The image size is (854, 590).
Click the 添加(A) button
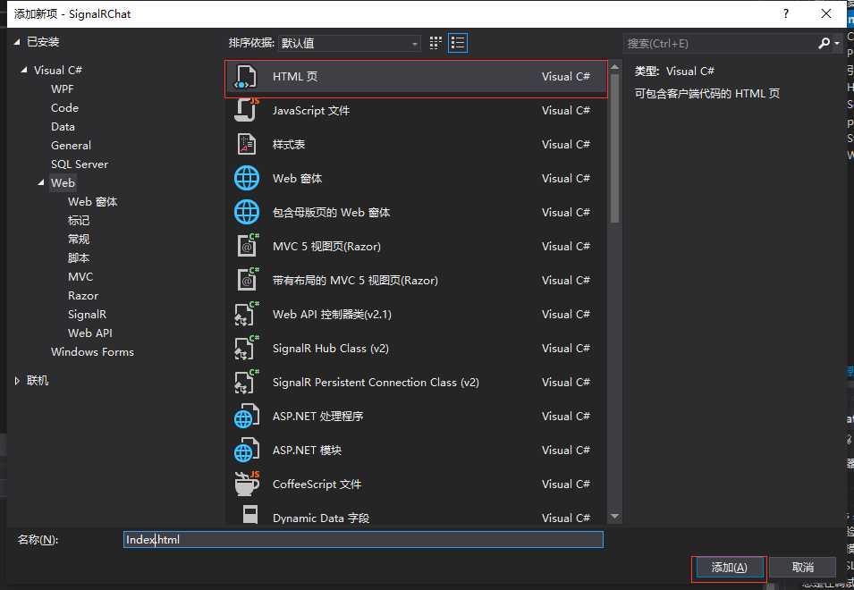[x=730, y=568]
